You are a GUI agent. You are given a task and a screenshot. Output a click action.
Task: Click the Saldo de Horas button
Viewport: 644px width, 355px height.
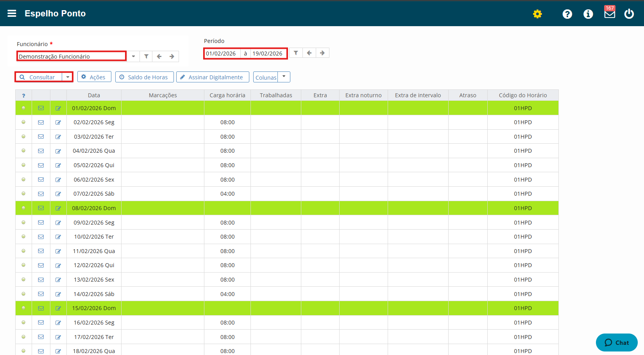[x=144, y=77]
